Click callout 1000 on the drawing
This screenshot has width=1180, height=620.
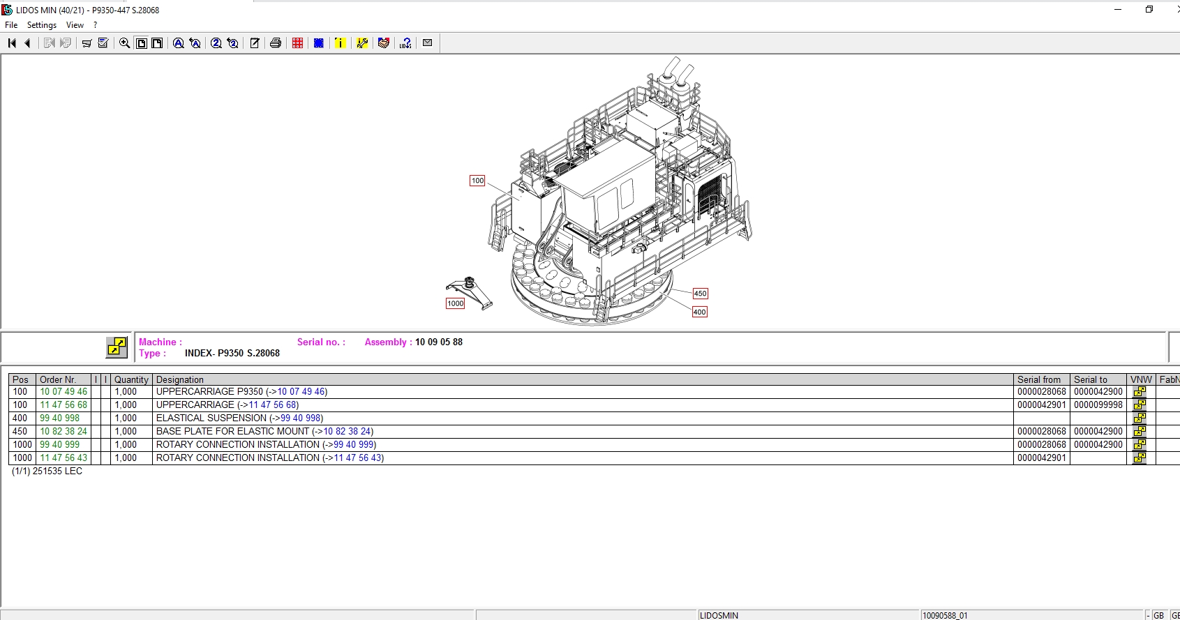click(x=455, y=303)
